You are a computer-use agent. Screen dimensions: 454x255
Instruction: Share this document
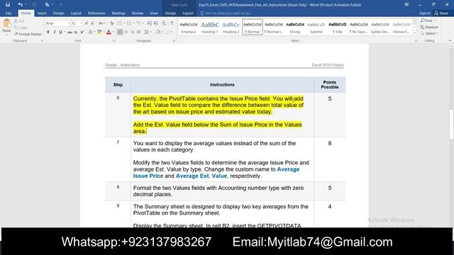point(441,13)
